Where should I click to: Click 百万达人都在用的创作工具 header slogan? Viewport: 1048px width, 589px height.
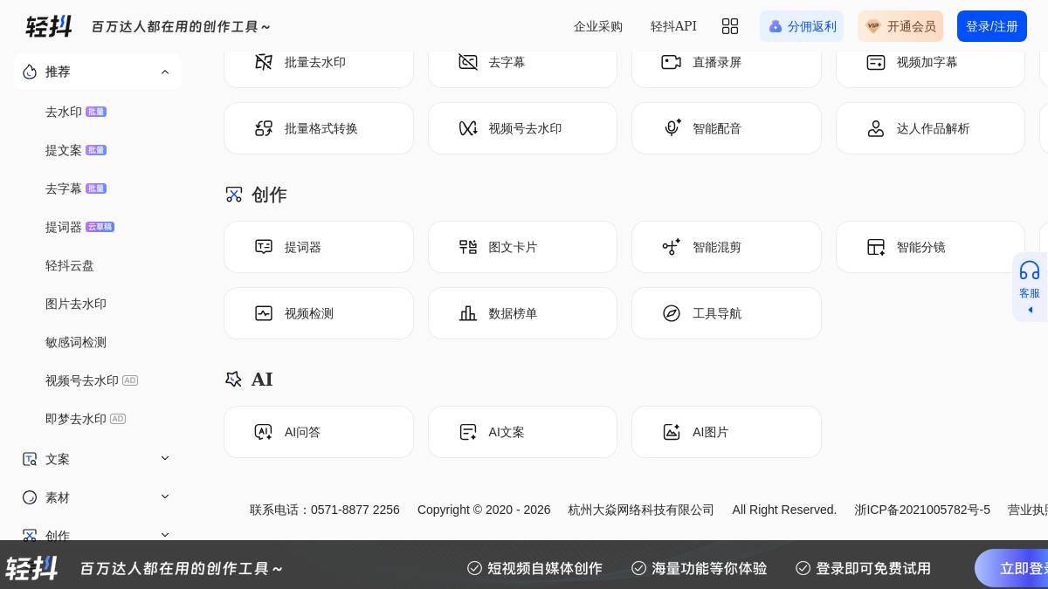[x=182, y=26]
